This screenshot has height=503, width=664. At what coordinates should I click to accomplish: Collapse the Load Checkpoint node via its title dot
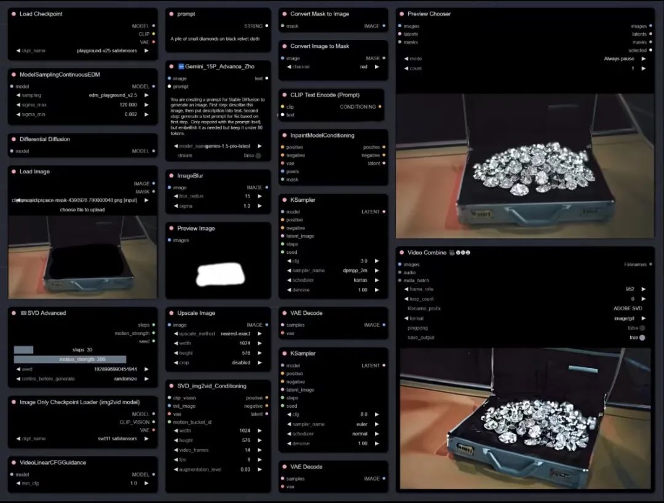pyautogui.click(x=14, y=14)
